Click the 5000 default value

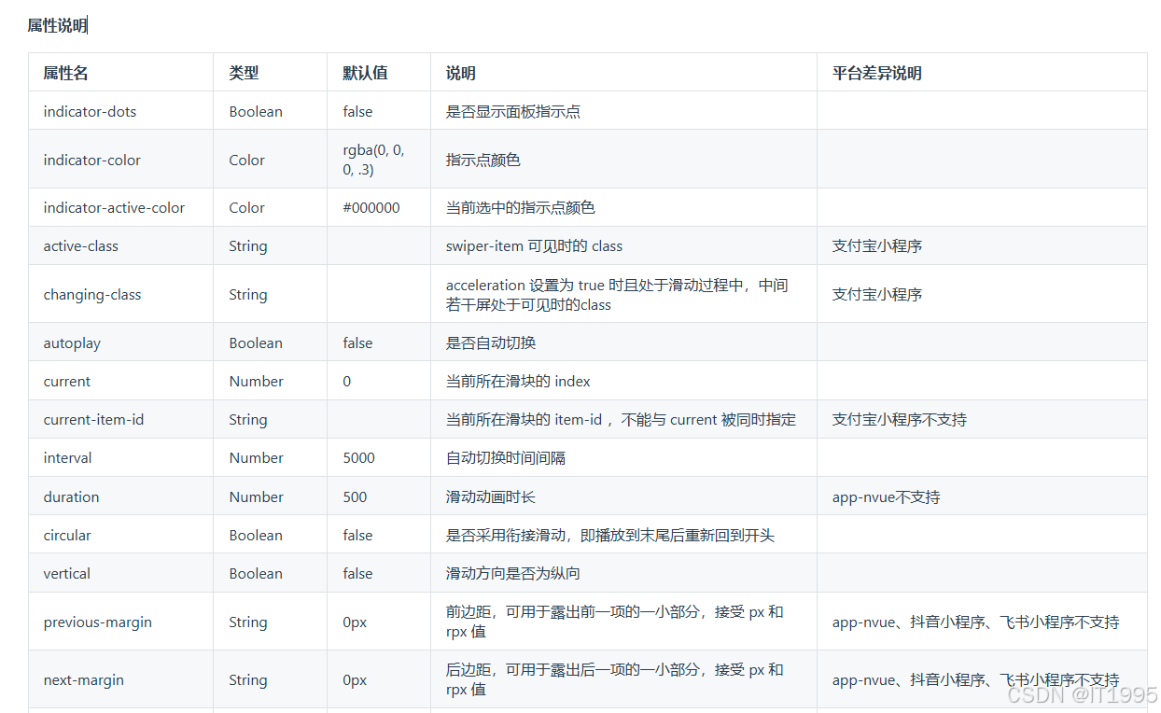click(x=358, y=457)
